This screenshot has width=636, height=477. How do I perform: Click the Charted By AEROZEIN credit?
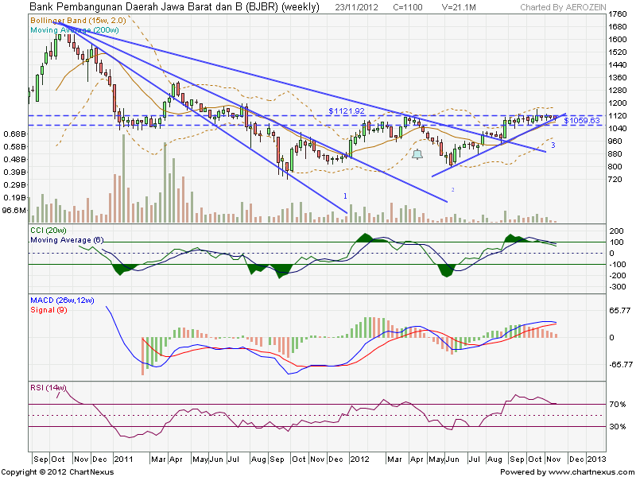(x=566, y=6)
